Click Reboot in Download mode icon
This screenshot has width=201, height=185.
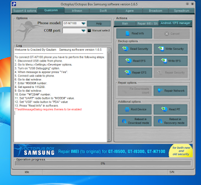coord(124,121)
